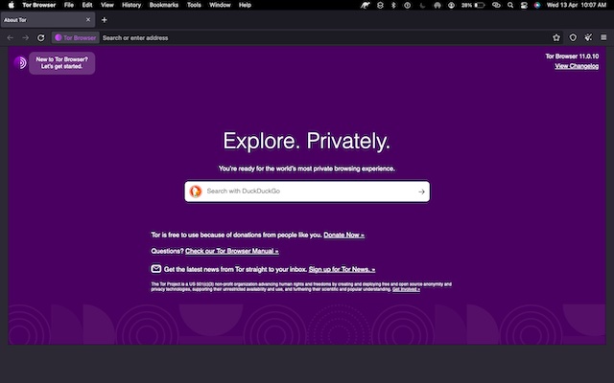Click the kangaroo icon in menu bar
614x383 pixels.
365,5
